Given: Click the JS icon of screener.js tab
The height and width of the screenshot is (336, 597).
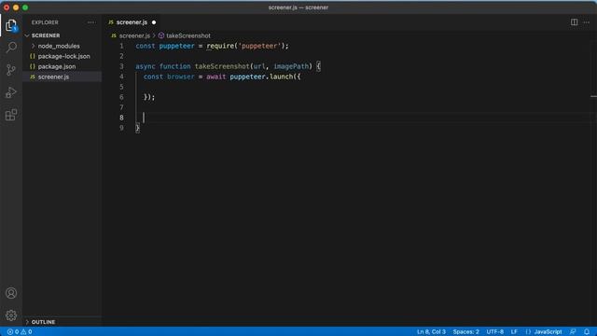Looking at the screenshot, I should [111, 22].
